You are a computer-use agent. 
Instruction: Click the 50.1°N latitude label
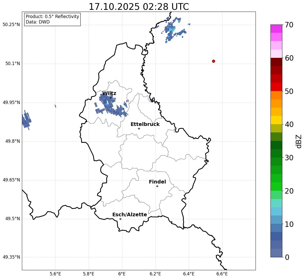click(13, 63)
